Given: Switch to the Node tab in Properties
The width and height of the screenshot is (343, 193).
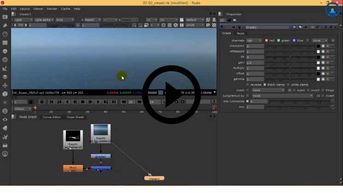Looking at the screenshot, I should (x=241, y=34).
